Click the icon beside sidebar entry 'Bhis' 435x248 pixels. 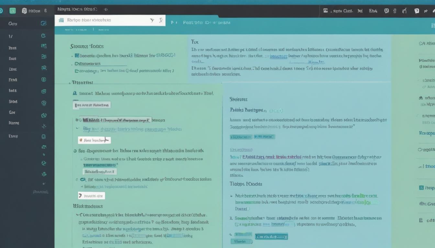click(44, 103)
